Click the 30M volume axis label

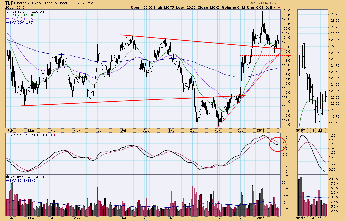[286, 176]
